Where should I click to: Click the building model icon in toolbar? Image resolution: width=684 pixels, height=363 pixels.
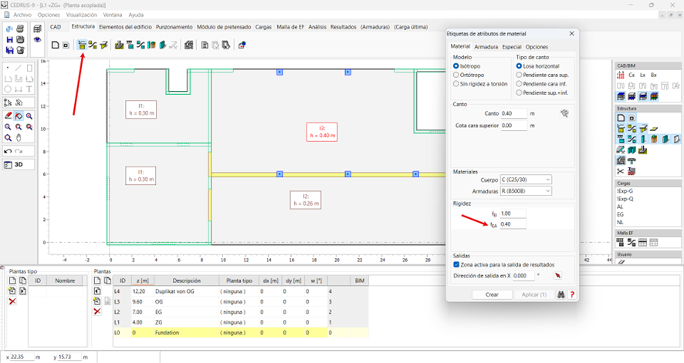188,45
